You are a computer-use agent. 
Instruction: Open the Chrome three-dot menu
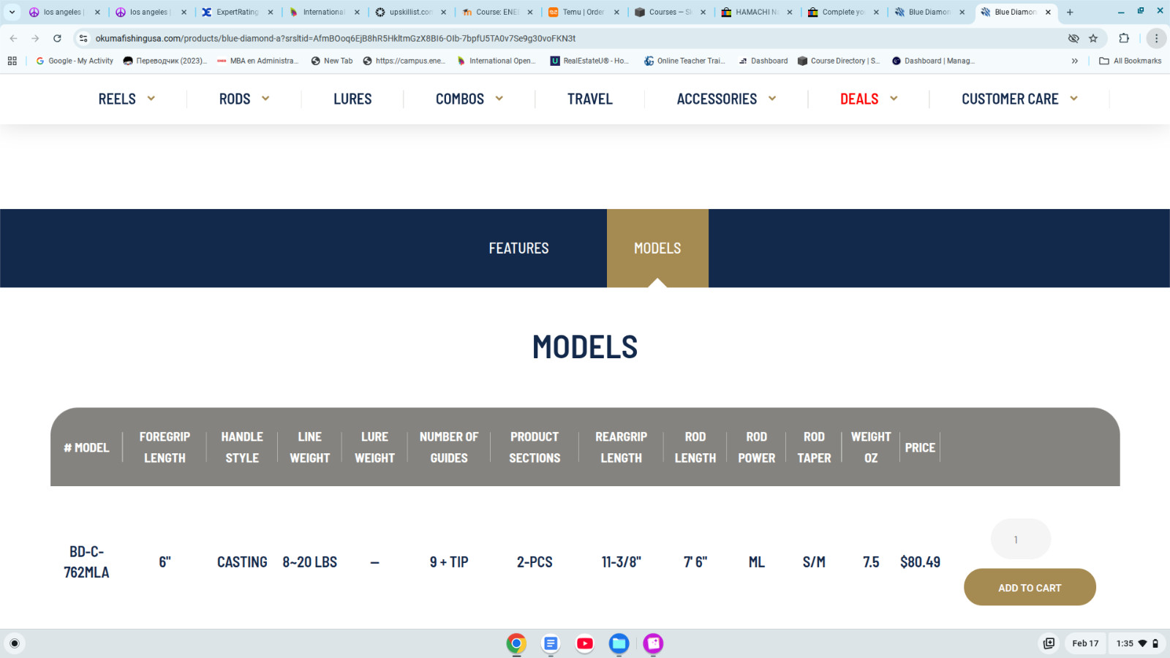pyautogui.click(x=1156, y=38)
